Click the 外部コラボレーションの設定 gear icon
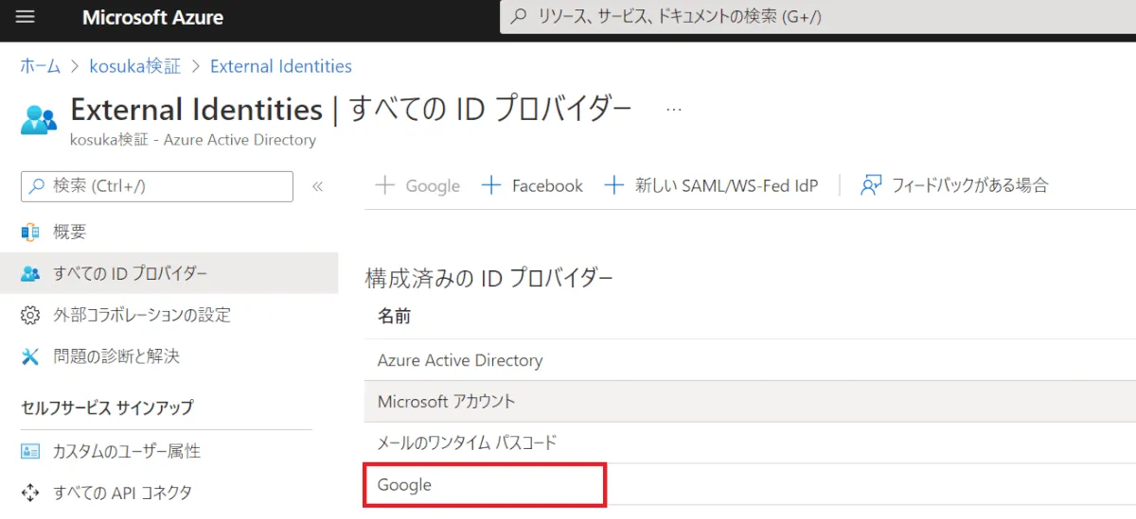The height and width of the screenshot is (519, 1136). [x=30, y=315]
